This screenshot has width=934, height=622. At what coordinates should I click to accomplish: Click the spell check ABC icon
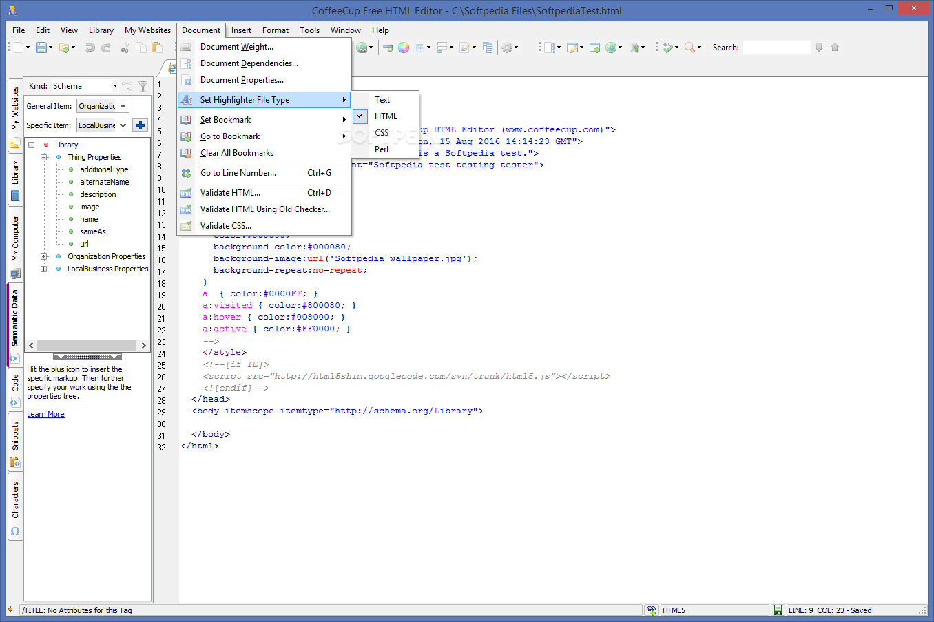pos(667,48)
